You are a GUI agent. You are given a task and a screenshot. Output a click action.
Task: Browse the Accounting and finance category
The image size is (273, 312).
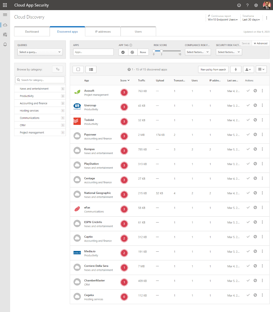[40, 103]
